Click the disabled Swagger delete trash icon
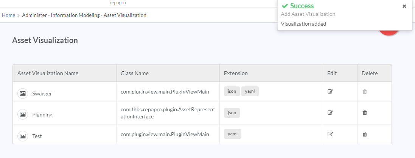 [x=365, y=92]
